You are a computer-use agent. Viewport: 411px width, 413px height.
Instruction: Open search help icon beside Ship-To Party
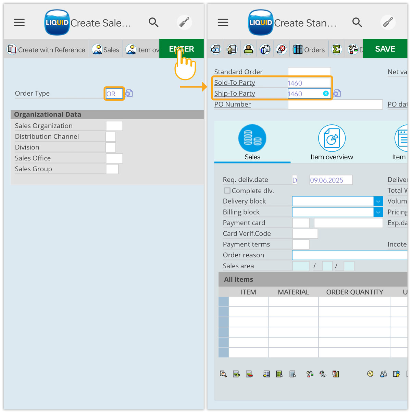coord(337,94)
